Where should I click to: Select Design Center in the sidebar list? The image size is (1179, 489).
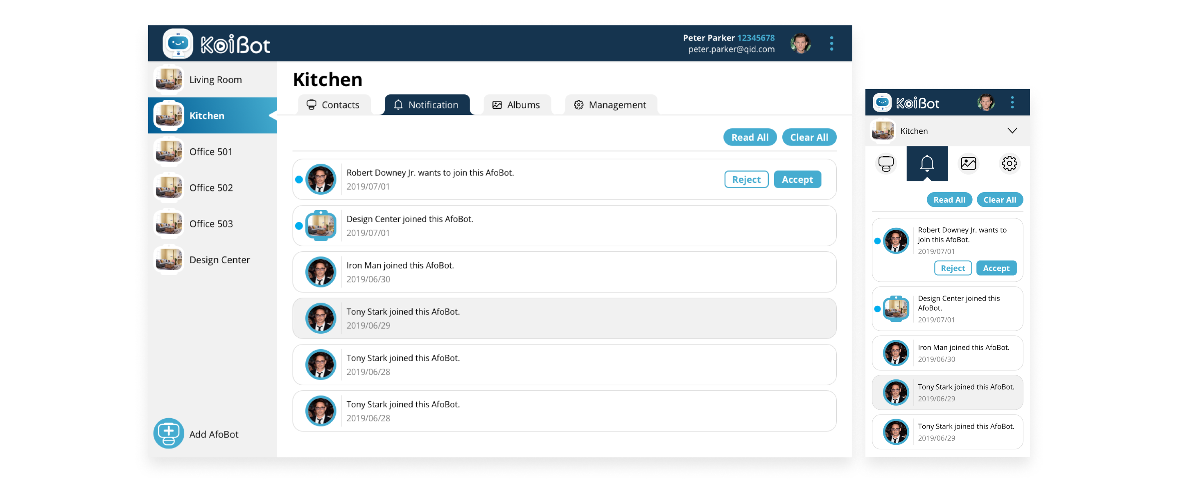point(219,260)
